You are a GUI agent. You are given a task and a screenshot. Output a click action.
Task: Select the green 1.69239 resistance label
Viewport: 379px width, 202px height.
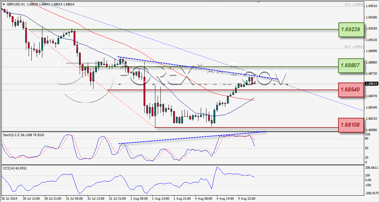coord(351,30)
